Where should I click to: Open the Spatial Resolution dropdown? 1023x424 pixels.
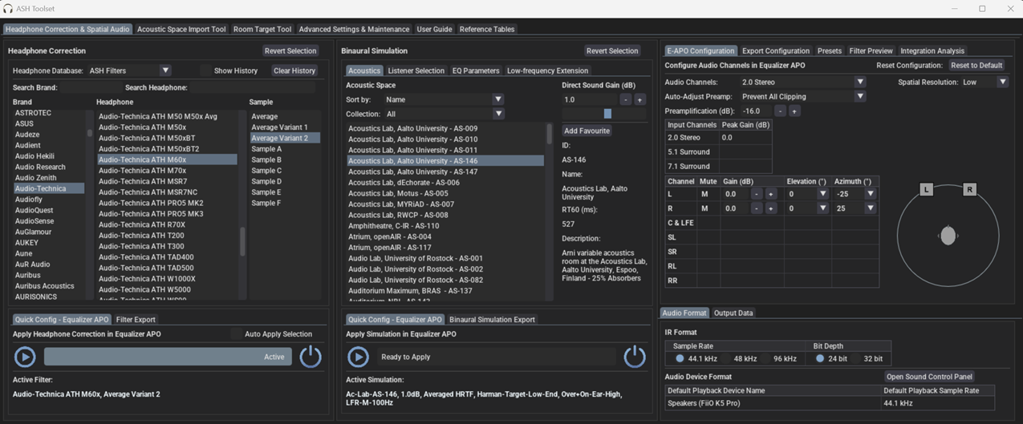pyautogui.click(x=1002, y=82)
